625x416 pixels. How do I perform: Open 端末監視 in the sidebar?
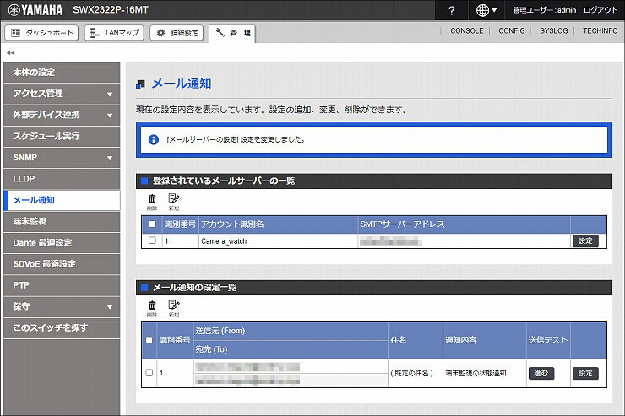click(x=62, y=221)
